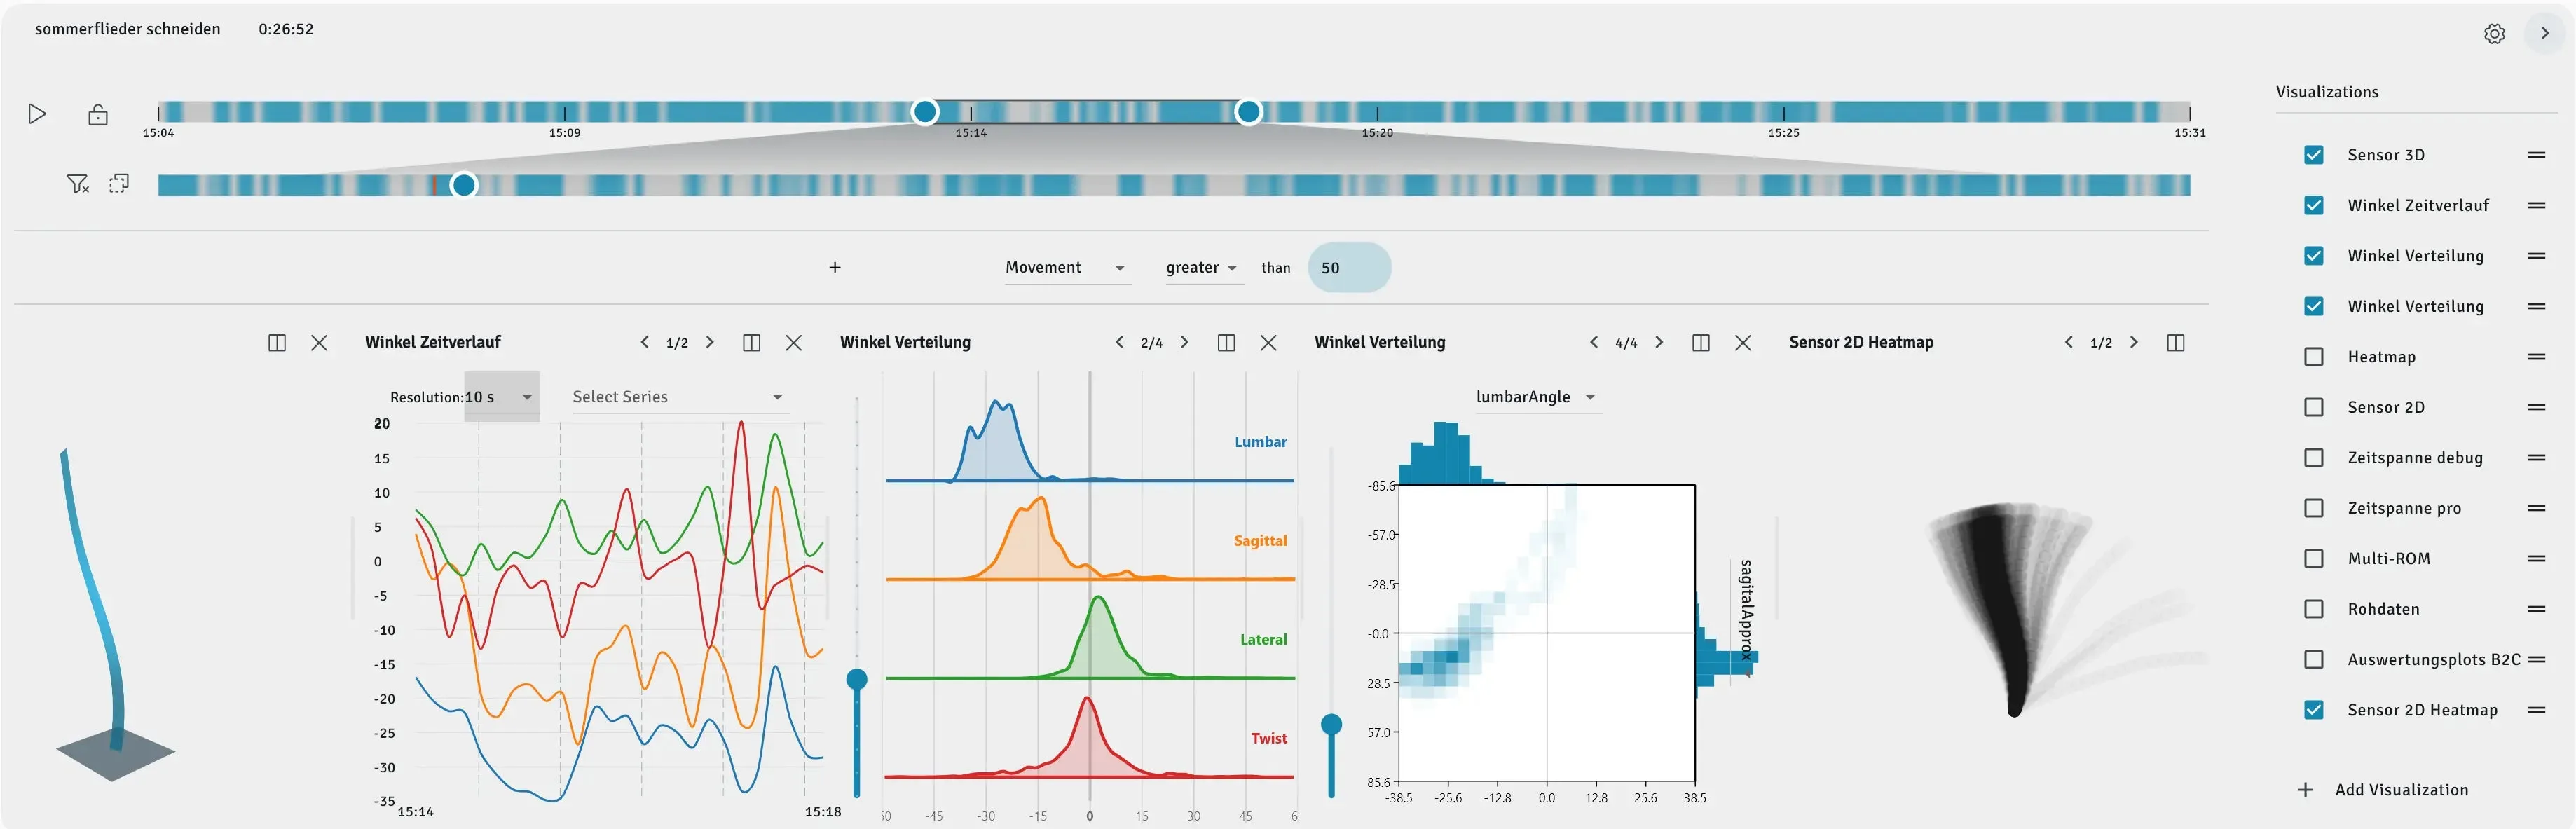Clear filter using the funnel icon
The width and height of the screenshot is (2576, 829).
(77, 184)
